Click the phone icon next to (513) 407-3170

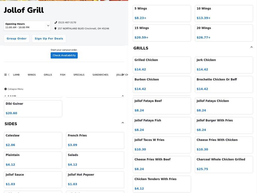56,23
